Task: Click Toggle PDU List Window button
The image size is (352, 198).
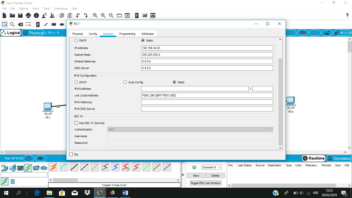Action: pos(206,183)
